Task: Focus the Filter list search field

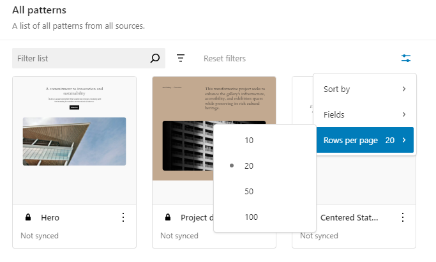Action: (x=80, y=58)
